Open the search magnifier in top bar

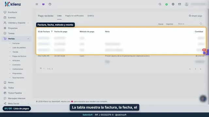(160, 4)
